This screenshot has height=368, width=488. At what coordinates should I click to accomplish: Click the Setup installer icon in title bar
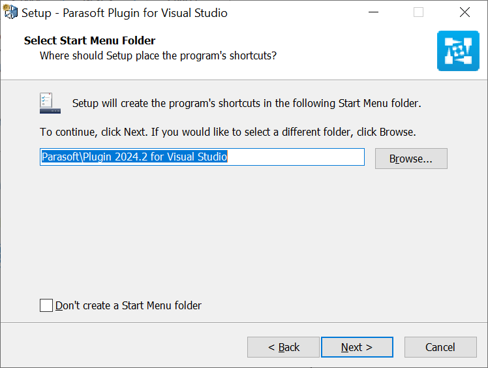click(10, 12)
